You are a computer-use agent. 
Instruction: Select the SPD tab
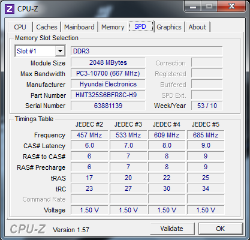click(140, 26)
